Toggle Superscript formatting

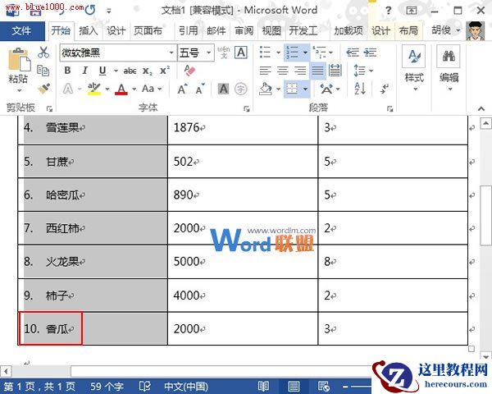tap(165, 71)
